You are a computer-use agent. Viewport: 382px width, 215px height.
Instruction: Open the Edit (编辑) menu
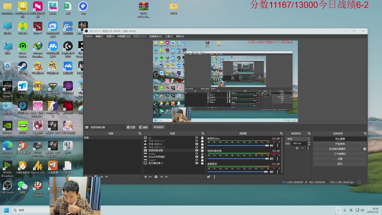tap(99, 36)
